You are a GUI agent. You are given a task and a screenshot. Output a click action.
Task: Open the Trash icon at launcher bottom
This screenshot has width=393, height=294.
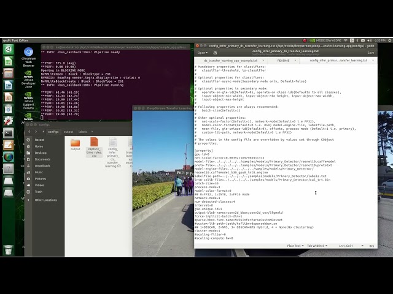point(8,250)
